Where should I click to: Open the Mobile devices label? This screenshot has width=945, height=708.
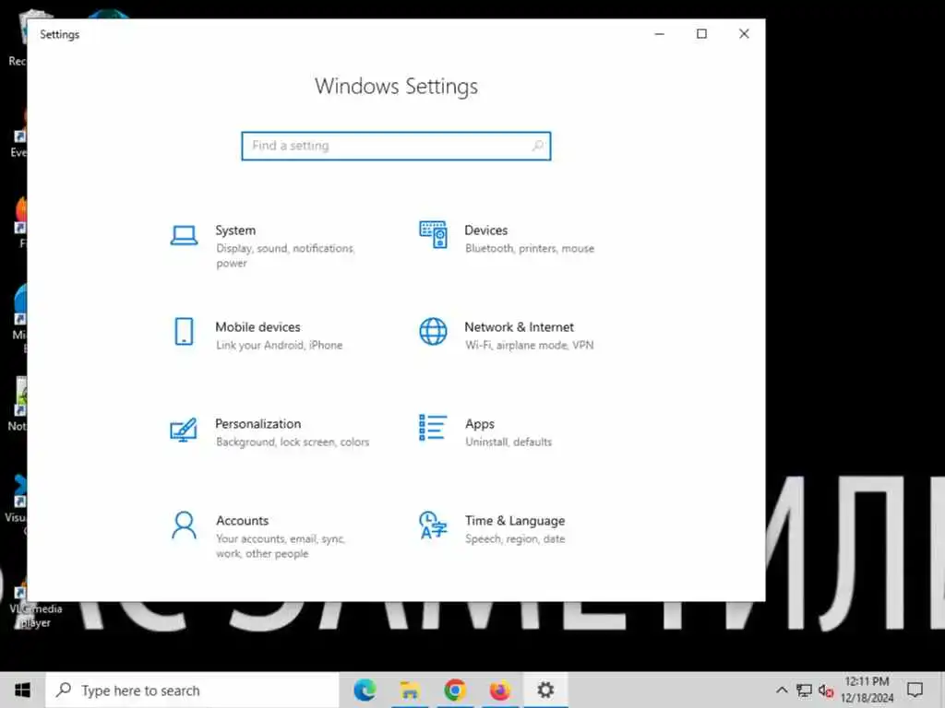click(258, 327)
